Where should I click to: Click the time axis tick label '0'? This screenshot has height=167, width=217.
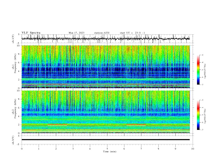(22, 149)
